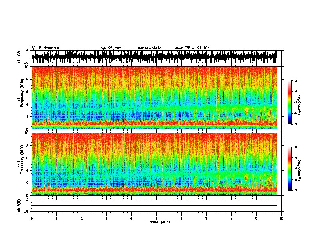317x245 pixels.
Task: Click the ch.1 frequency spectrogram panel
Action: click(154, 98)
